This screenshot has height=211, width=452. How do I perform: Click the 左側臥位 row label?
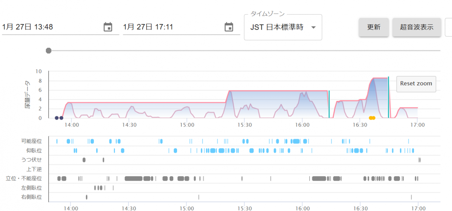32,188
